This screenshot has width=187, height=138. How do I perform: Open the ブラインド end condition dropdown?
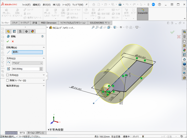(27, 63)
